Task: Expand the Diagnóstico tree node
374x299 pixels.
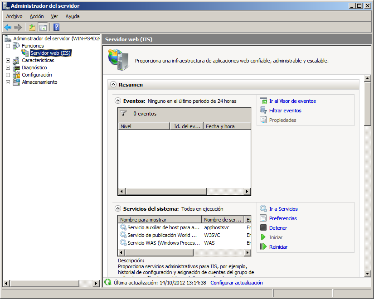Action: (7, 68)
